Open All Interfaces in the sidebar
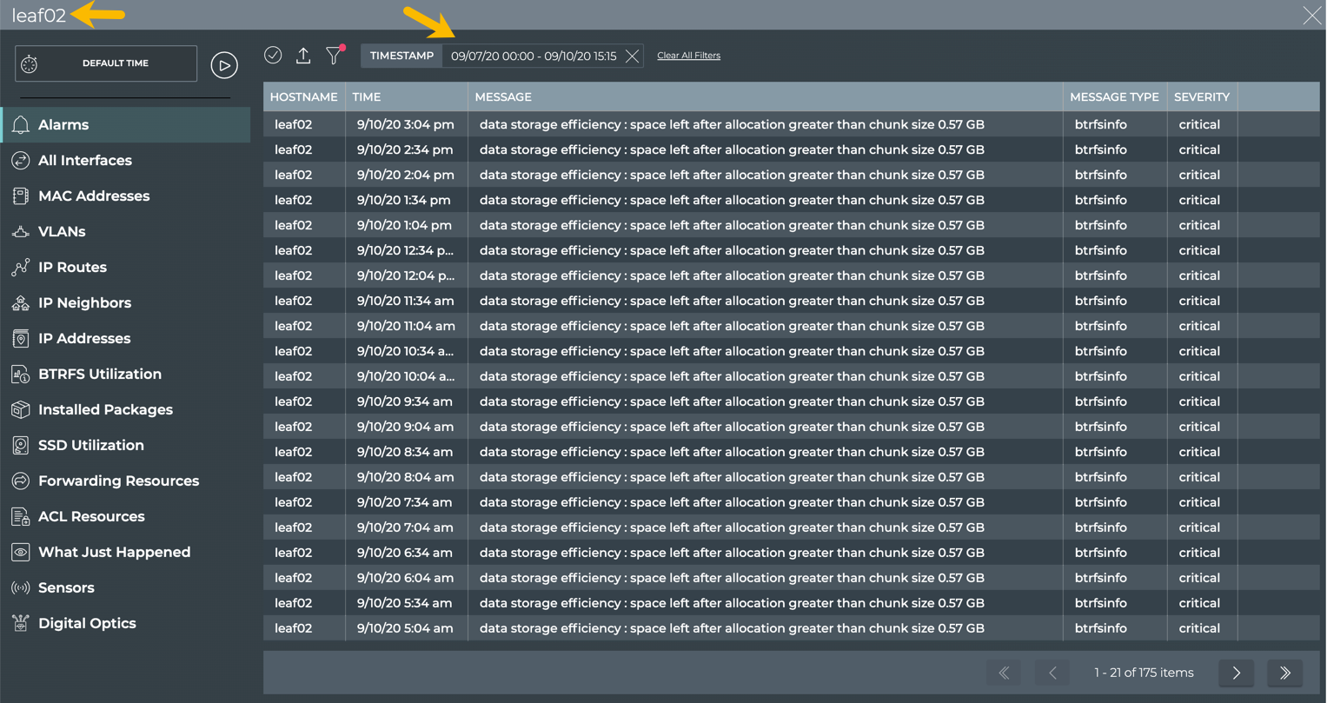This screenshot has width=1327, height=703. pos(84,161)
